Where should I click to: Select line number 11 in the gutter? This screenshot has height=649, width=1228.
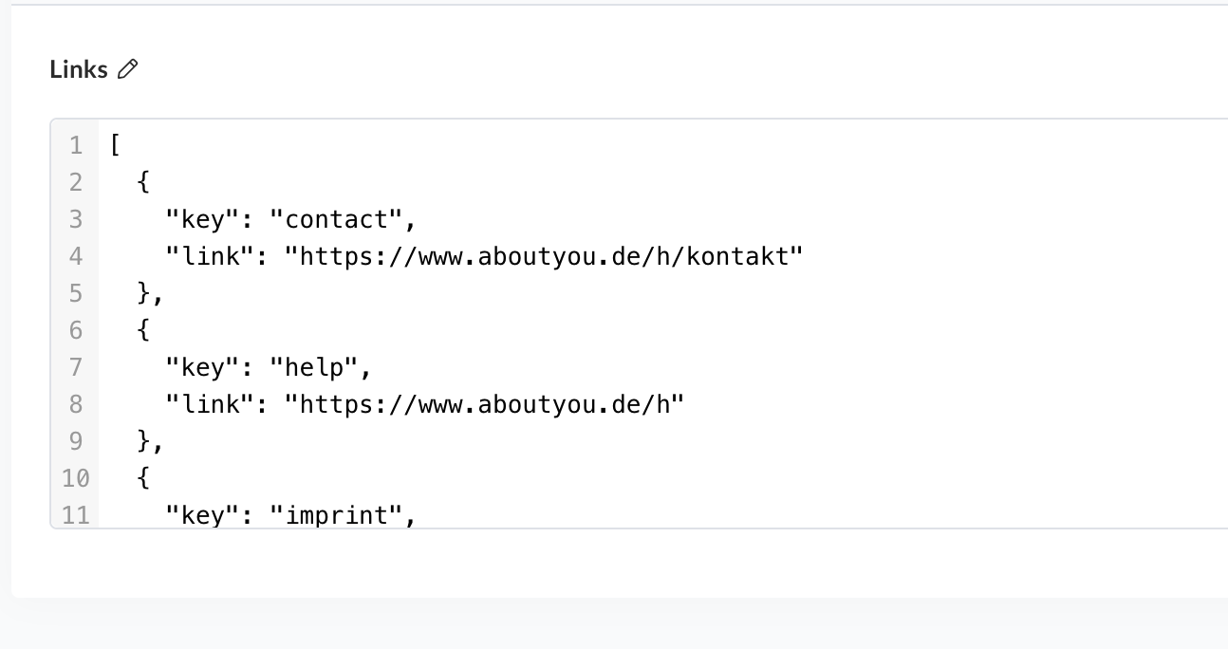coord(75,515)
